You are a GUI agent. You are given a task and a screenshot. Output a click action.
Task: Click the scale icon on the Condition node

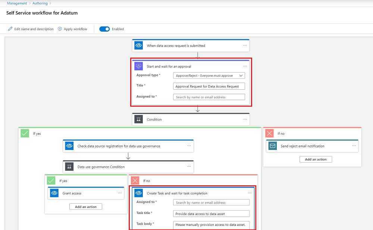138,119
